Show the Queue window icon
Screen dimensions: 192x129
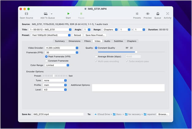(x=158, y=14)
